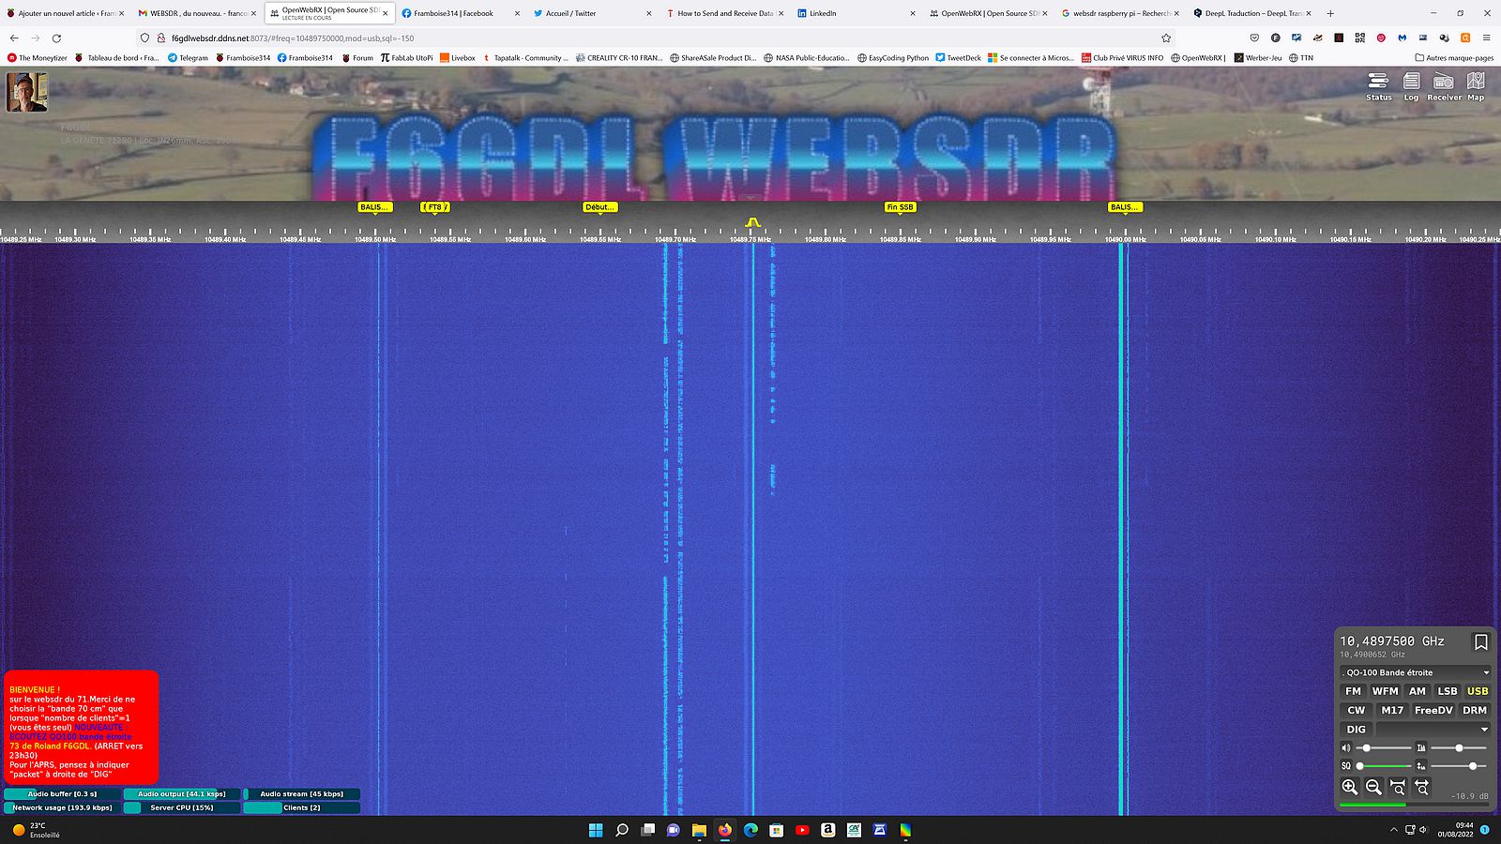Viewport: 1501px width, 844px height.
Task: Switch to the DeepL Traduction tab
Action: pyautogui.click(x=1252, y=13)
